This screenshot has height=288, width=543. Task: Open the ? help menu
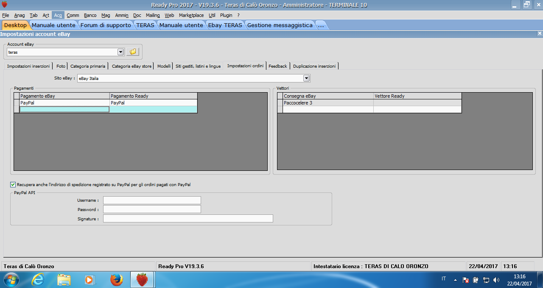[x=238, y=15]
